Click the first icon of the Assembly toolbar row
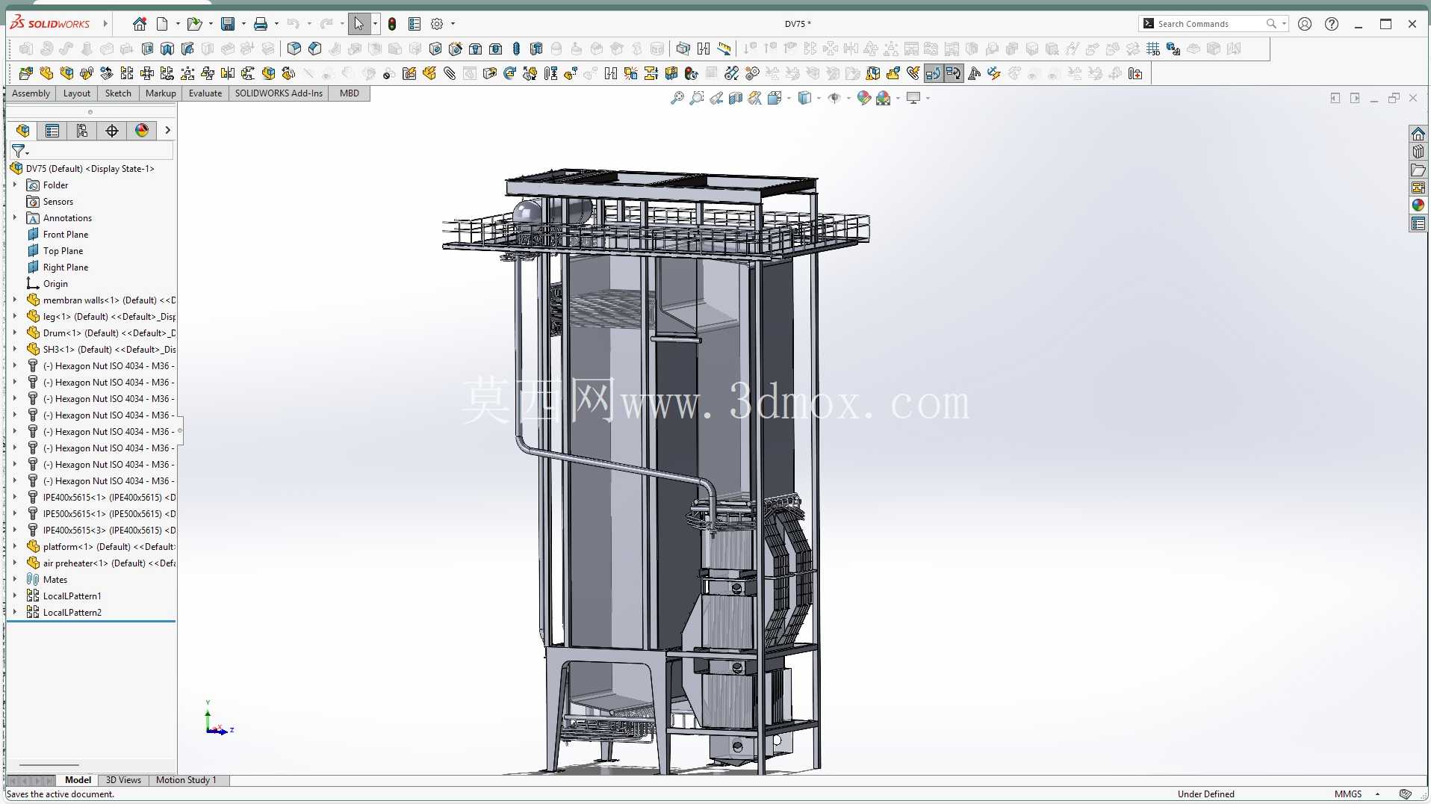 [x=26, y=73]
